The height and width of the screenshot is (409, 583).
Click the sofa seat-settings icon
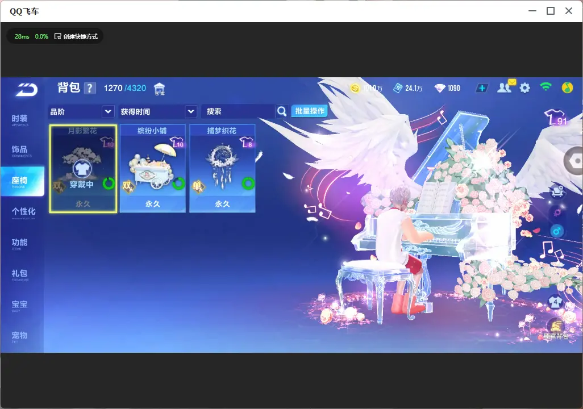point(557,192)
